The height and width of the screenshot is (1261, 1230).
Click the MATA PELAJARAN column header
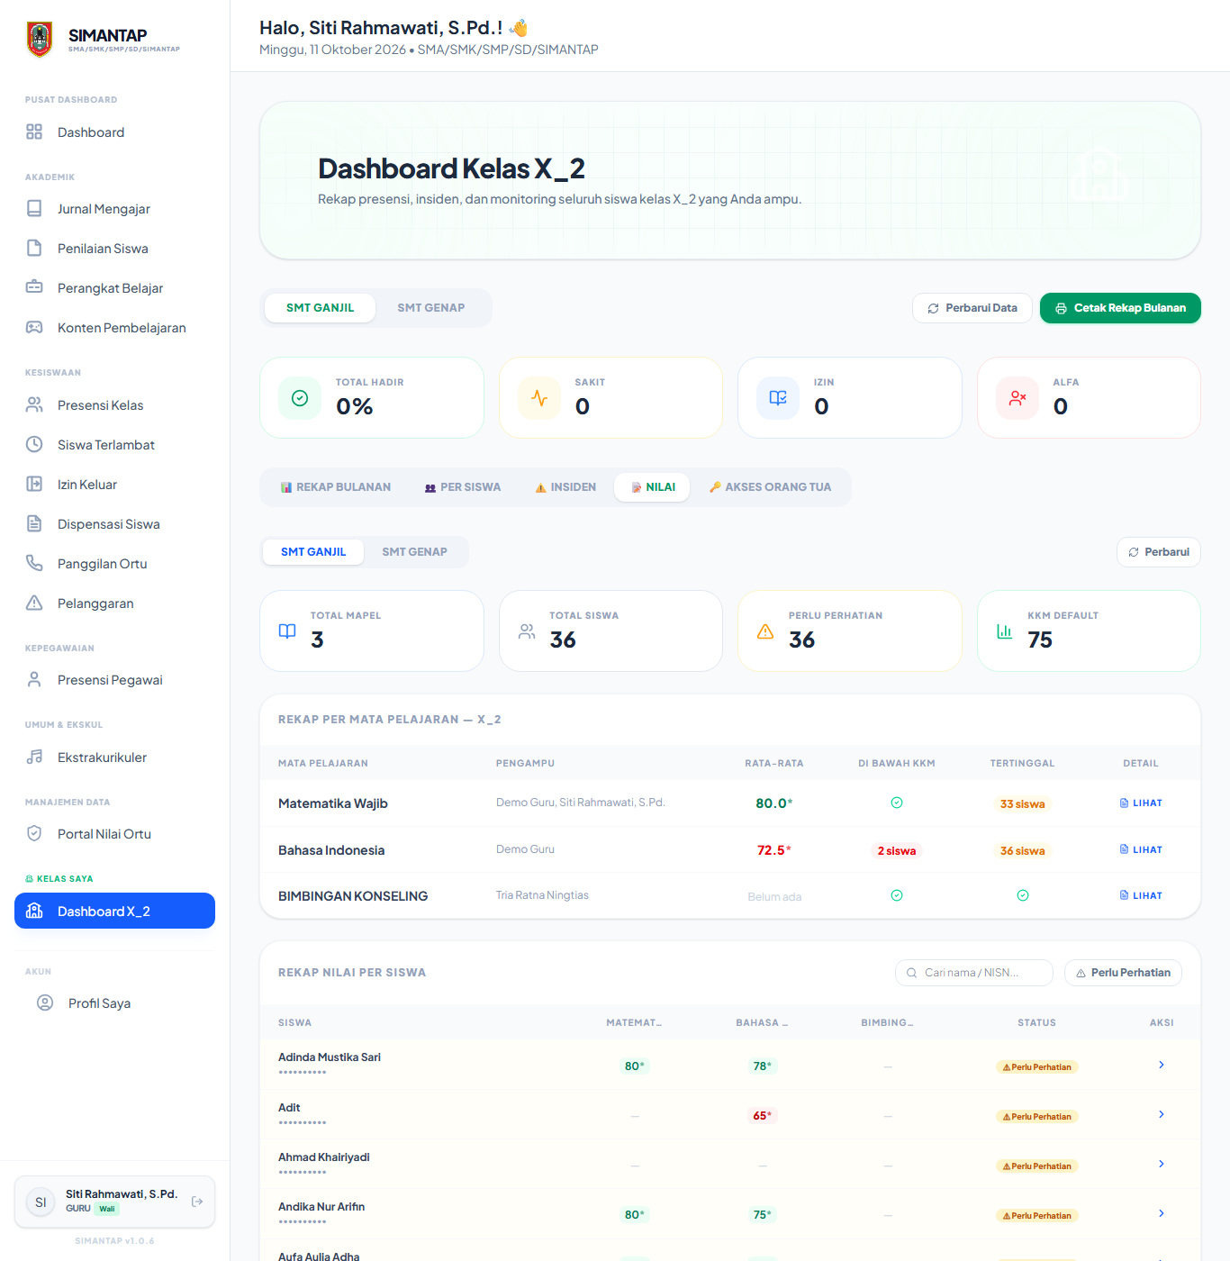pos(323,763)
